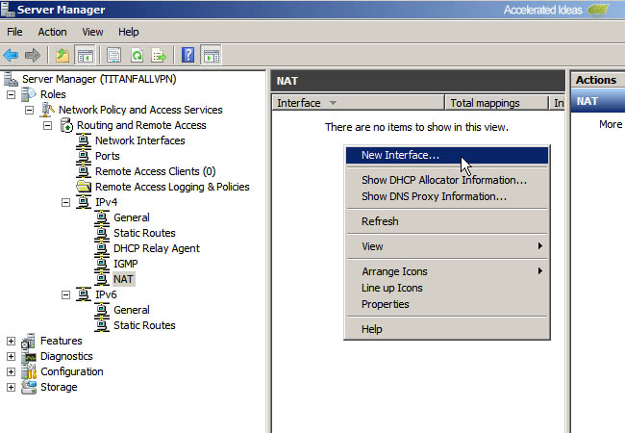Image resolution: width=625 pixels, height=433 pixels.
Task: Toggle Show/Hide Console Tree toolbar icon
Action: click(x=86, y=56)
